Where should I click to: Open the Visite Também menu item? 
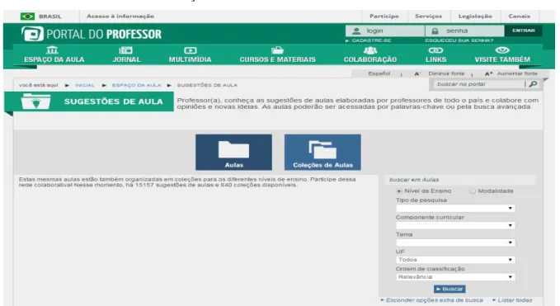(502, 59)
